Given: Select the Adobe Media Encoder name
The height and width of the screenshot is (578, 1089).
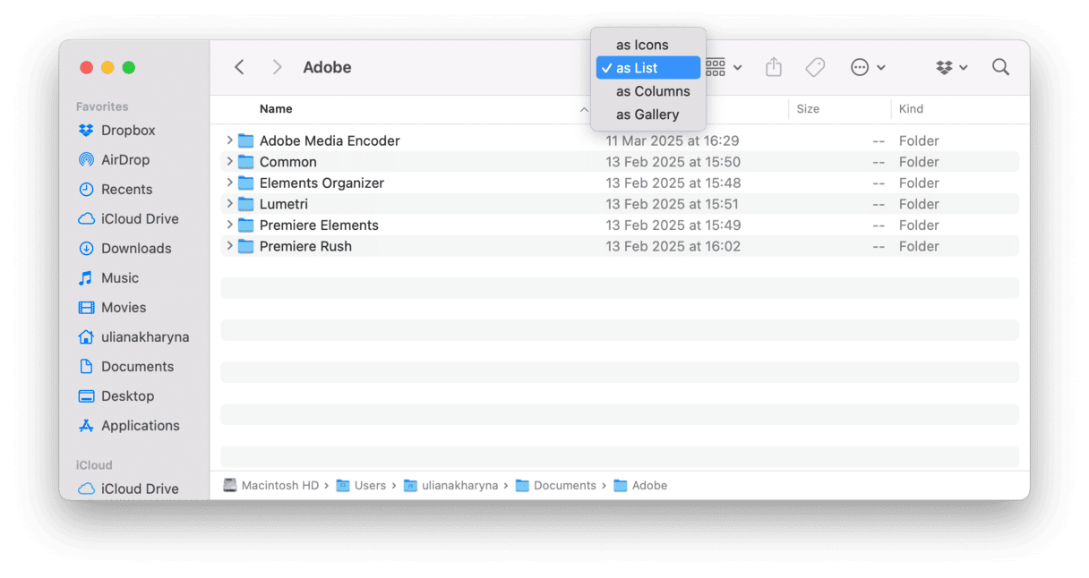Looking at the screenshot, I should pos(330,140).
